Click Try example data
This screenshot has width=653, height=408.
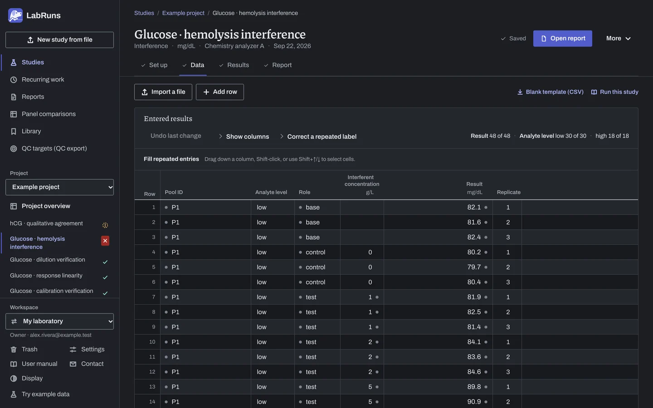40,394
